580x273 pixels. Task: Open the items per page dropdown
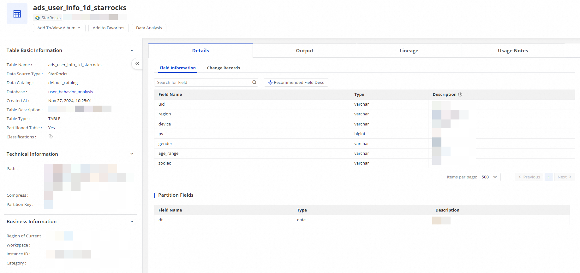tap(489, 177)
